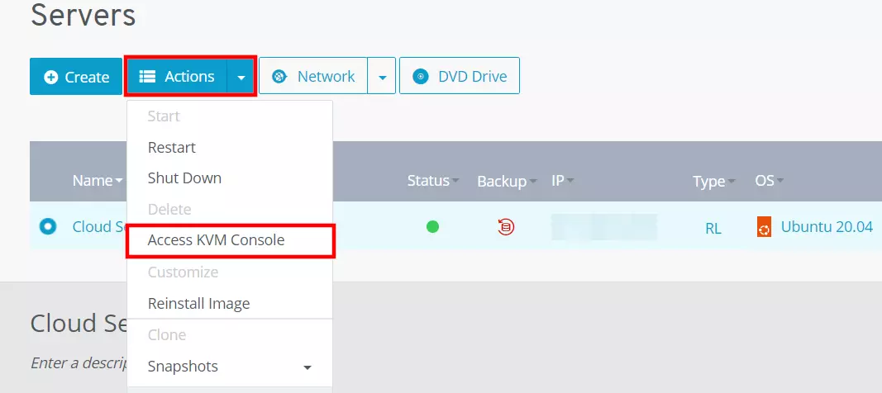Sort table by IP column
This screenshot has width=882, height=393.
click(562, 181)
